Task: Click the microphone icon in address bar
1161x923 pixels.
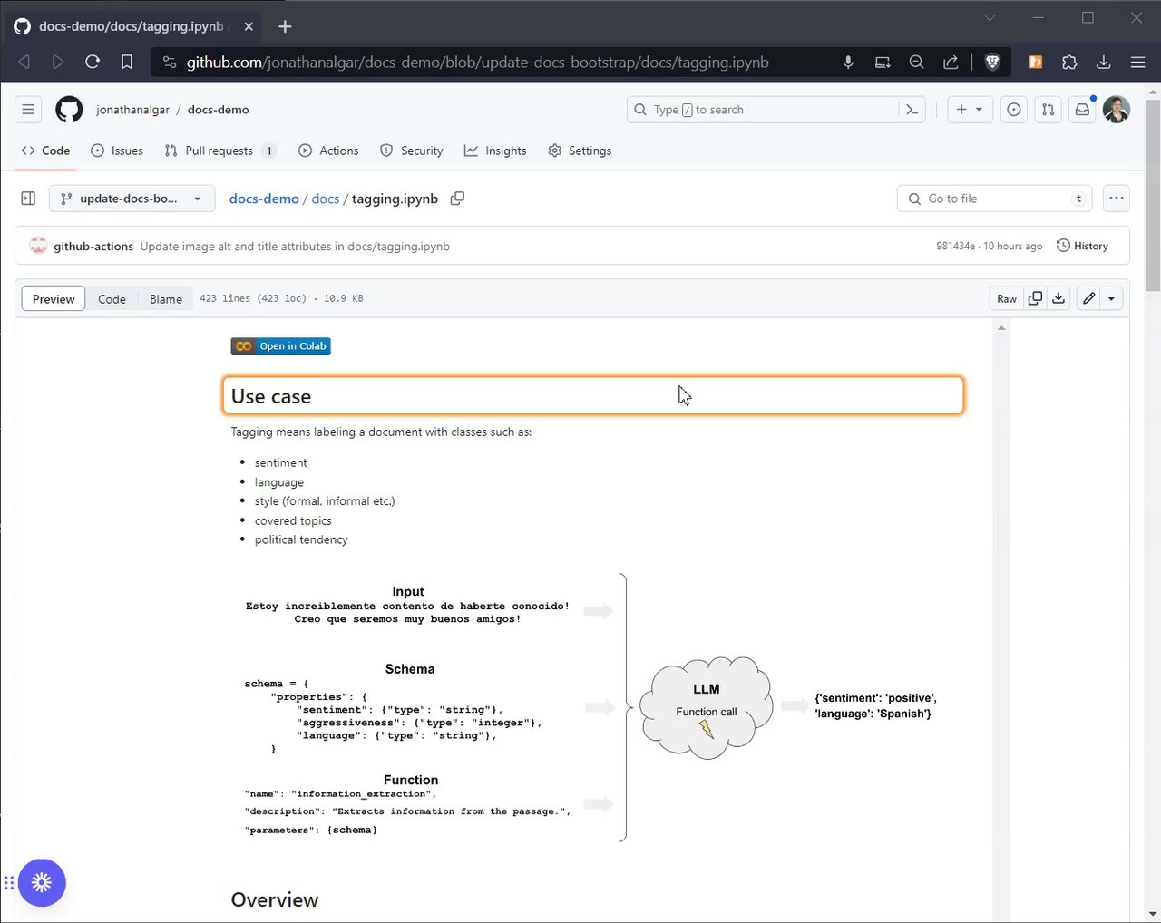Action: pos(848,63)
